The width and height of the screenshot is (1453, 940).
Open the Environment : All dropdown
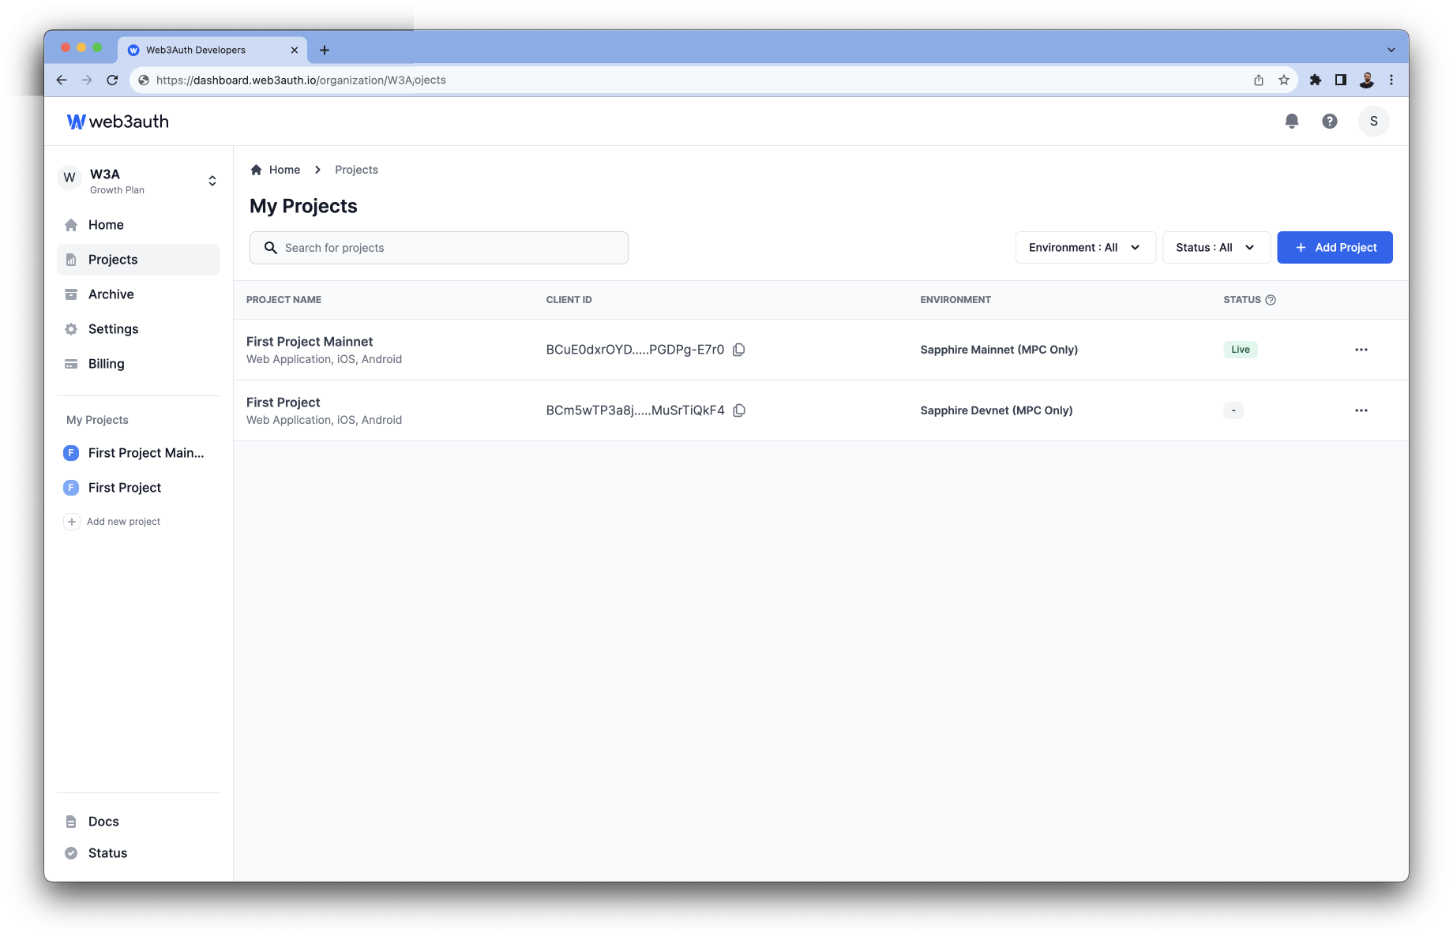point(1085,248)
